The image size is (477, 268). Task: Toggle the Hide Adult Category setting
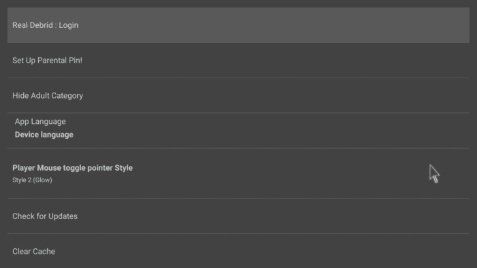coord(238,96)
